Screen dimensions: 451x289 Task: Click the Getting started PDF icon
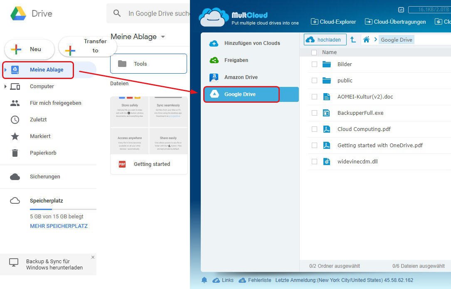coord(122,164)
